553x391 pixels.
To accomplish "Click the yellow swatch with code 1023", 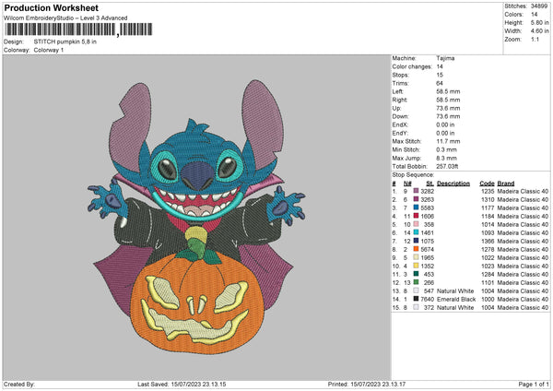I will 417,266.
